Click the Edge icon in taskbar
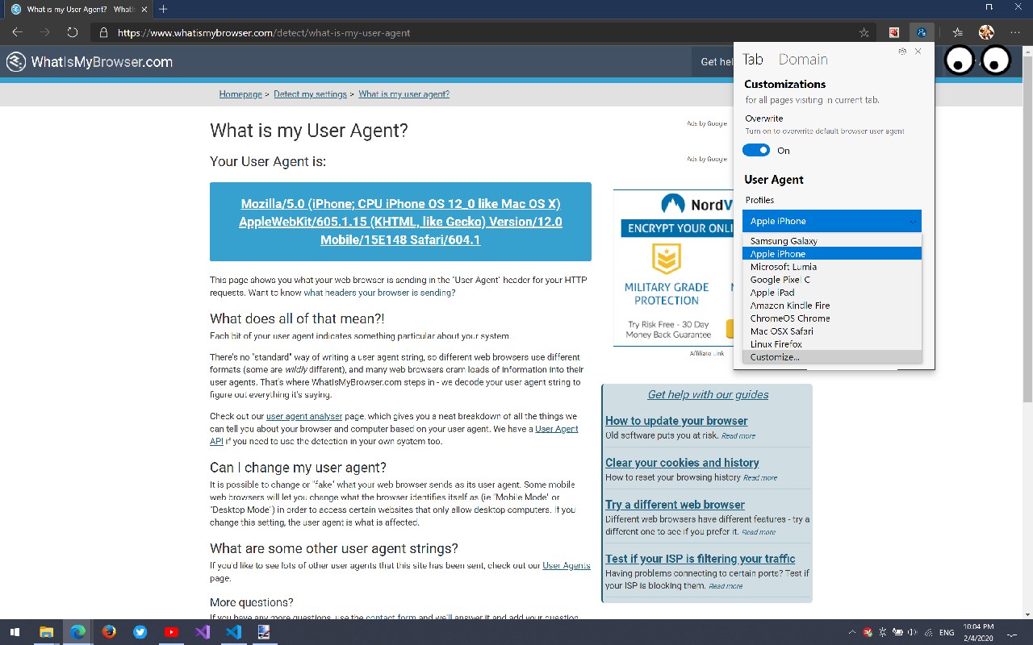Viewport: 1033px width, 645px height. click(x=77, y=632)
